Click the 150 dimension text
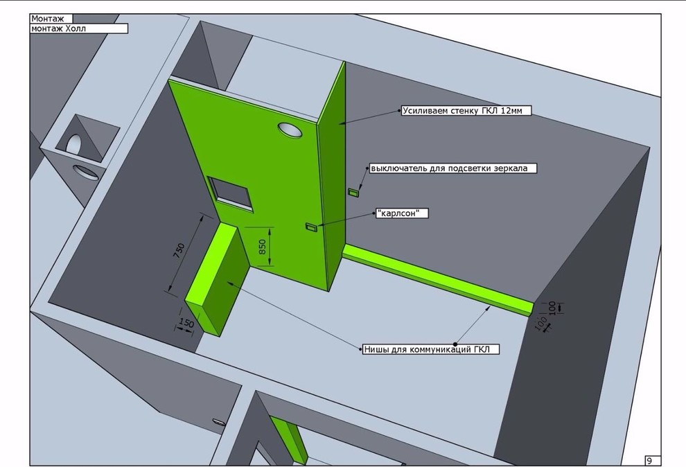686x467 pixels. [x=185, y=324]
